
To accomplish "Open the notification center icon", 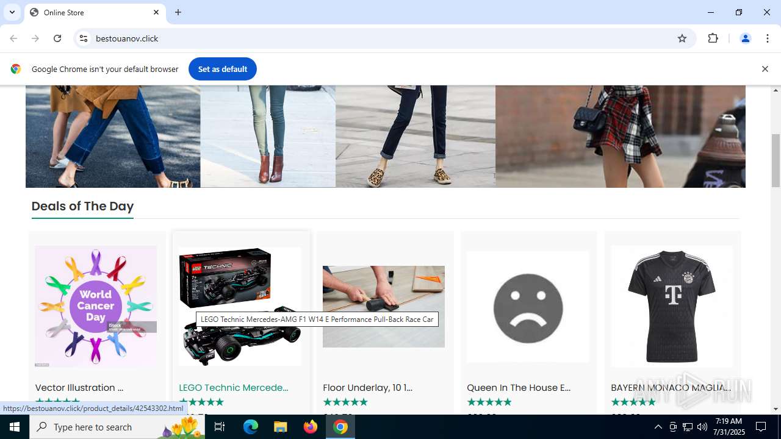I will tap(761, 427).
